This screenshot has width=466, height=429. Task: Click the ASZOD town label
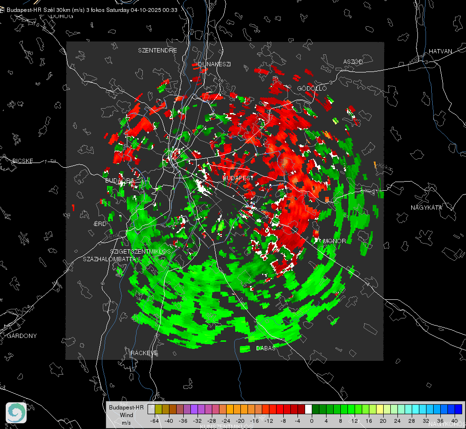(x=353, y=61)
